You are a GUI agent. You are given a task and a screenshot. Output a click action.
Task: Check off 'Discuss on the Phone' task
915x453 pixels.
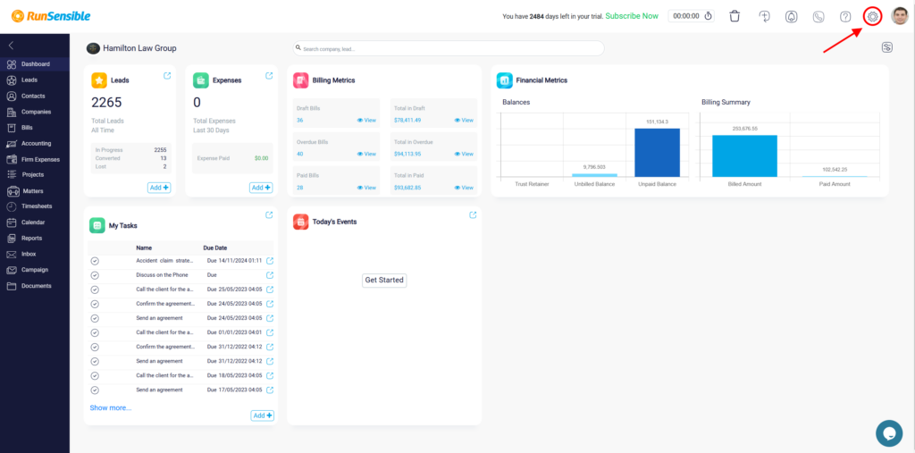95,275
